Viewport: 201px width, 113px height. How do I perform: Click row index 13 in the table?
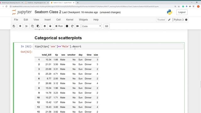pos(38,107)
